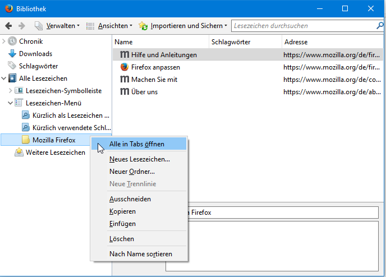386x277 pixels.
Task: Collapse the Alle Lesezeichen tree node
Action: tap(4, 79)
